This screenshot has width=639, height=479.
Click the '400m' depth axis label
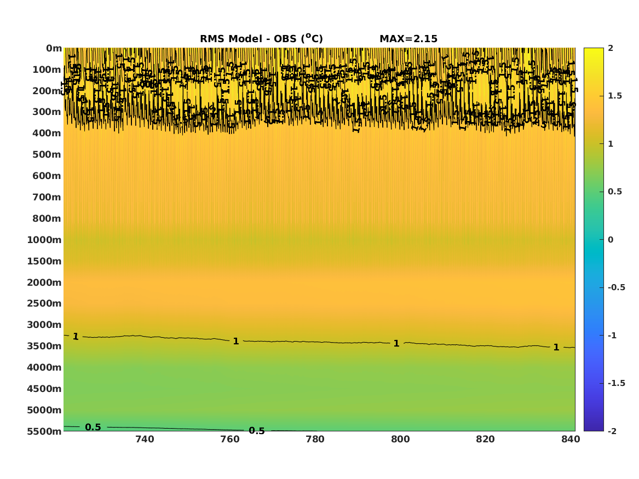pyautogui.click(x=47, y=133)
